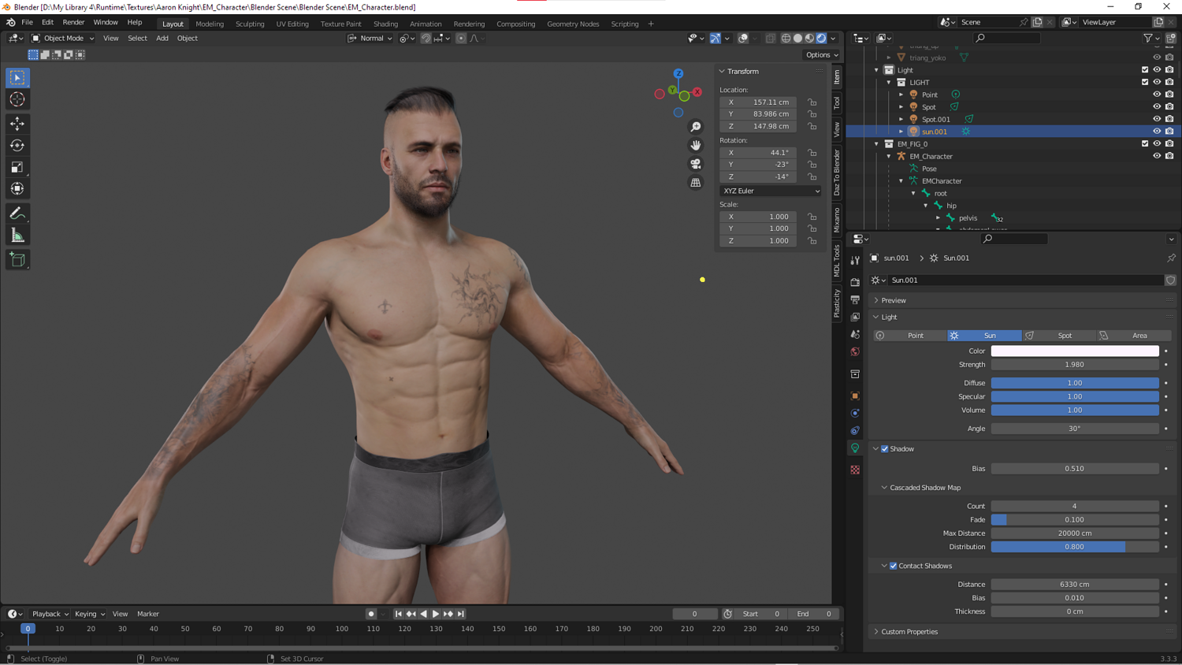Image resolution: width=1182 pixels, height=665 pixels.
Task: Jump to the timeline end frame
Action: pos(461,614)
